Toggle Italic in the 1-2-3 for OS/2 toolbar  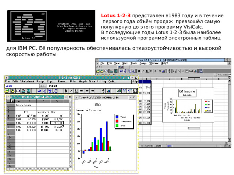tap(71, 91)
